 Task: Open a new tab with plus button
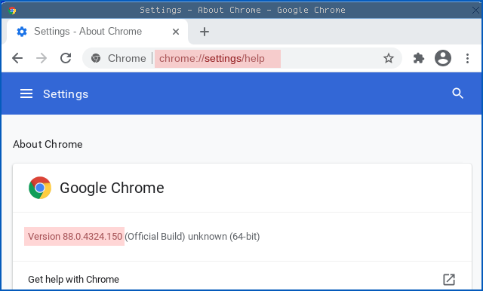pos(205,32)
